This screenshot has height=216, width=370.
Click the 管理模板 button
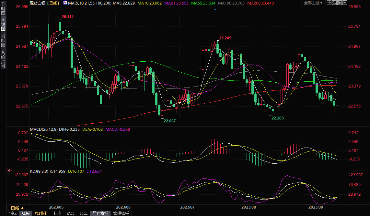pyautogui.click(x=121, y=213)
